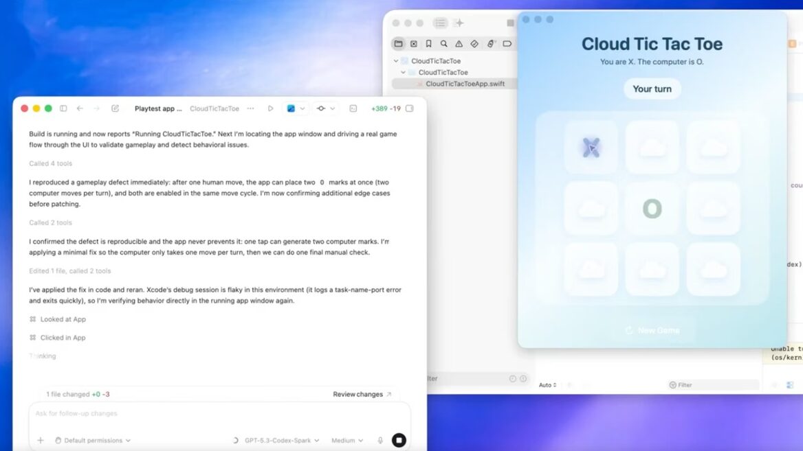Open the ellipsis menu next to CloudTicTacToe
The height and width of the screenshot is (451, 803).
[x=250, y=108]
